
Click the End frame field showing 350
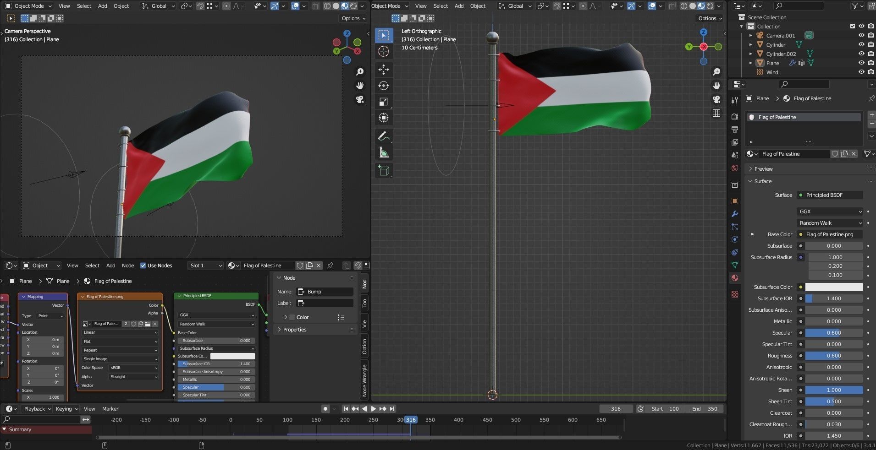[705, 408]
